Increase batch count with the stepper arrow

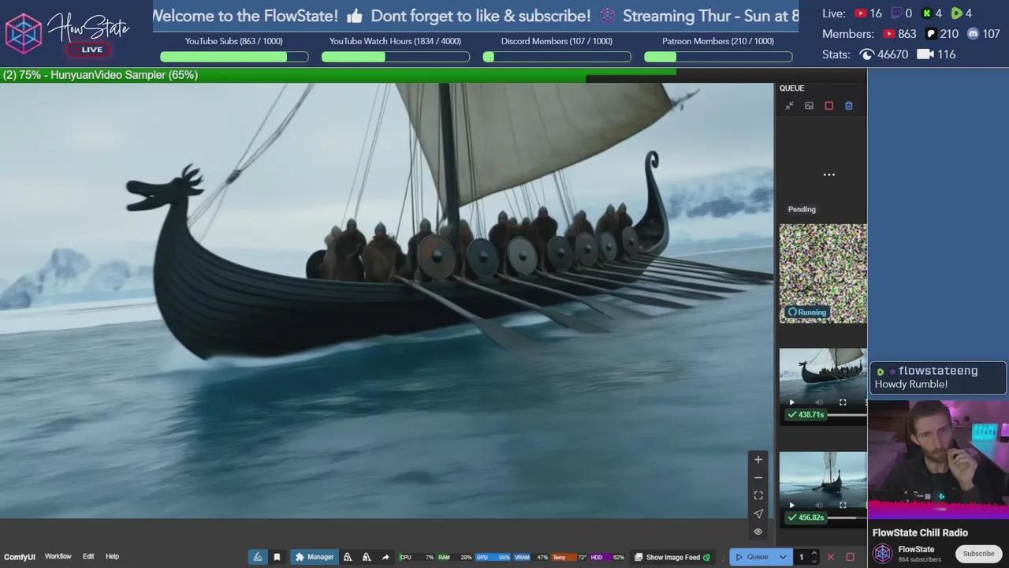point(814,553)
